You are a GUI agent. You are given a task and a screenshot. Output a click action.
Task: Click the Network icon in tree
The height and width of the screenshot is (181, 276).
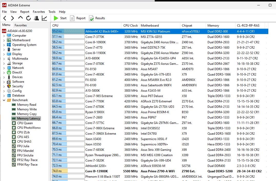9,68
